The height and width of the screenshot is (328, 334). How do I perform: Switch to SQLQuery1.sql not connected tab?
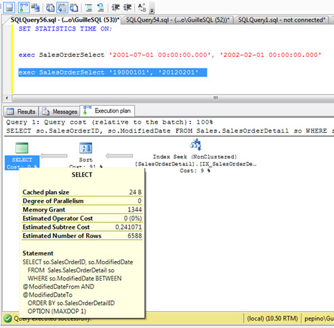tap(281, 20)
